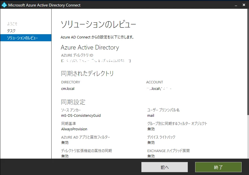Click the ディレクトリ拡張機能の属性の同期 label

tap(87, 151)
